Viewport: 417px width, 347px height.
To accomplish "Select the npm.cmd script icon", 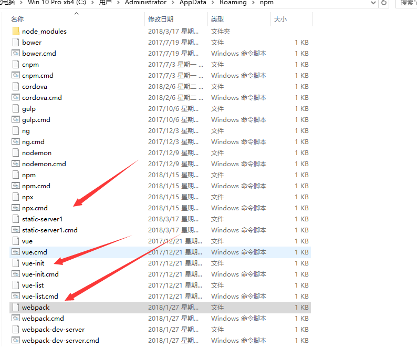I will (16, 186).
